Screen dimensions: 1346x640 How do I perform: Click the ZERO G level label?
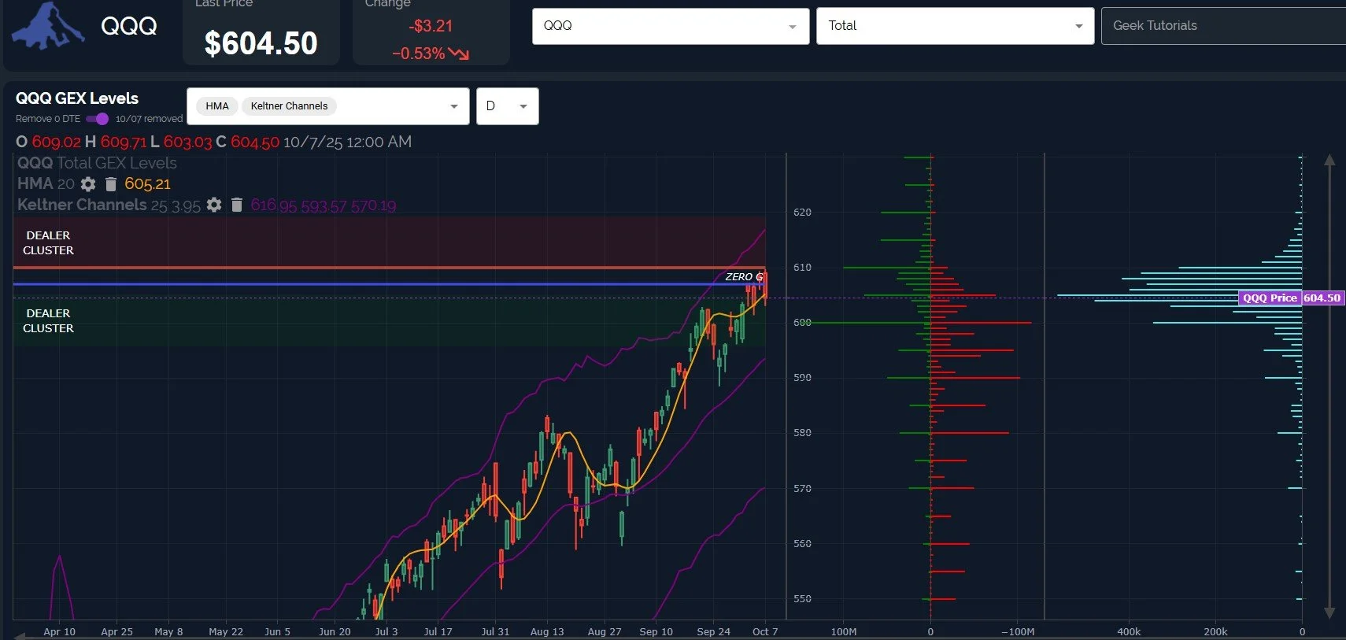[x=744, y=277]
